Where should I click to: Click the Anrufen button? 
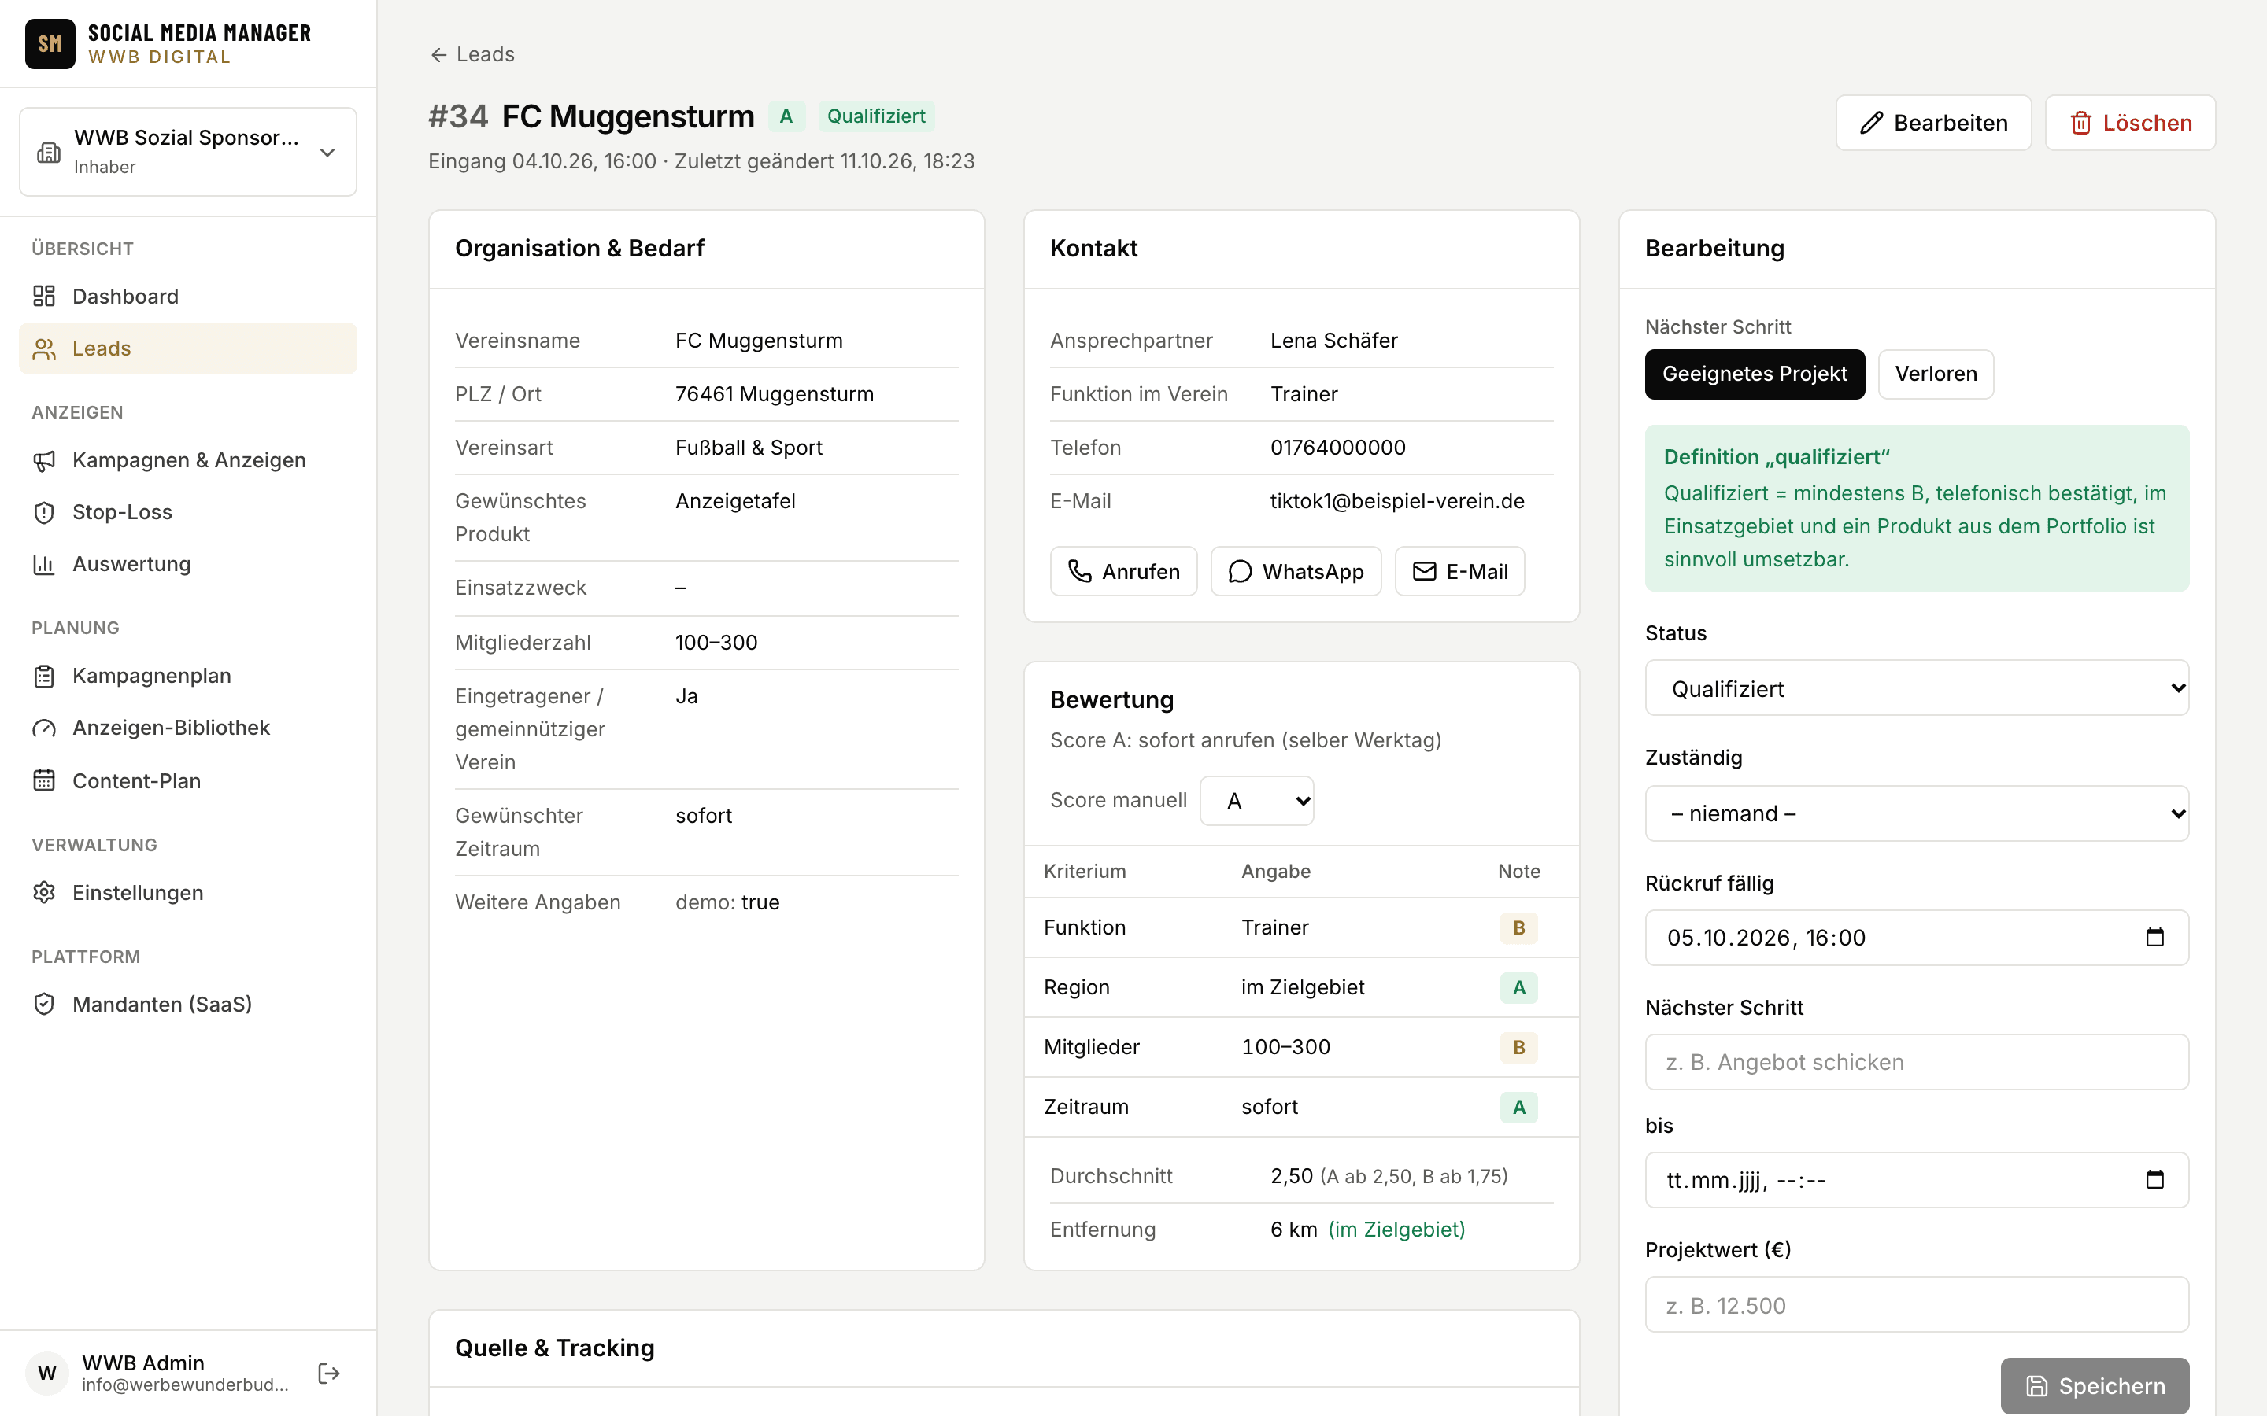point(1123,571)
